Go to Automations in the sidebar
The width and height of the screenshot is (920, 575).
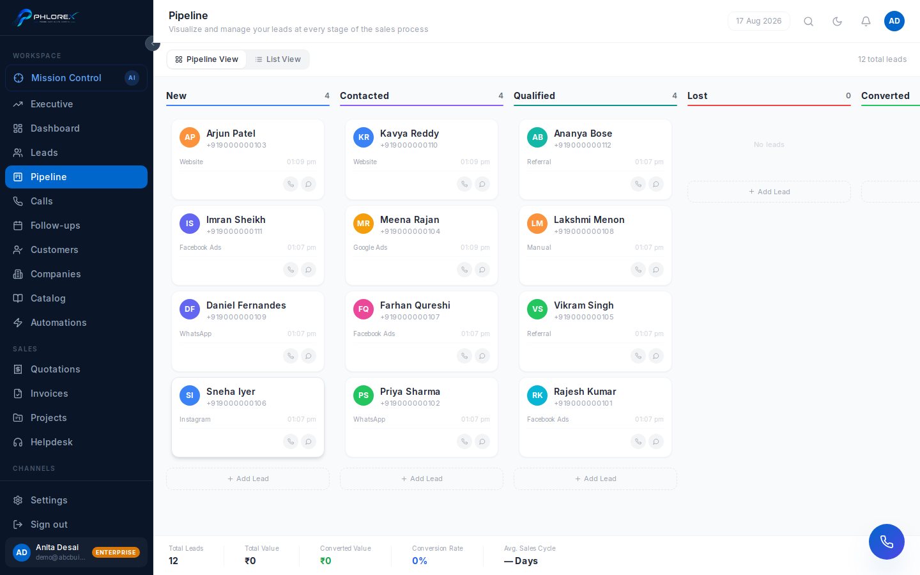[x=76, y=323]
